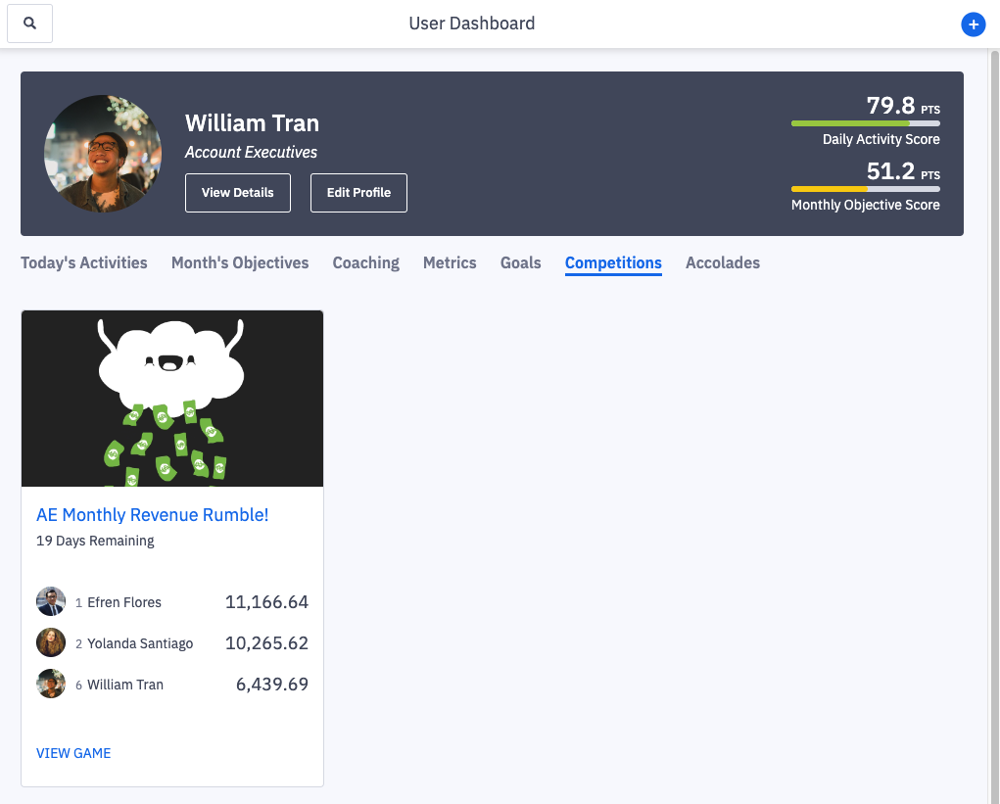
Task: Click the page's vertical scrollbar
Action: click(x=993, y=426)
